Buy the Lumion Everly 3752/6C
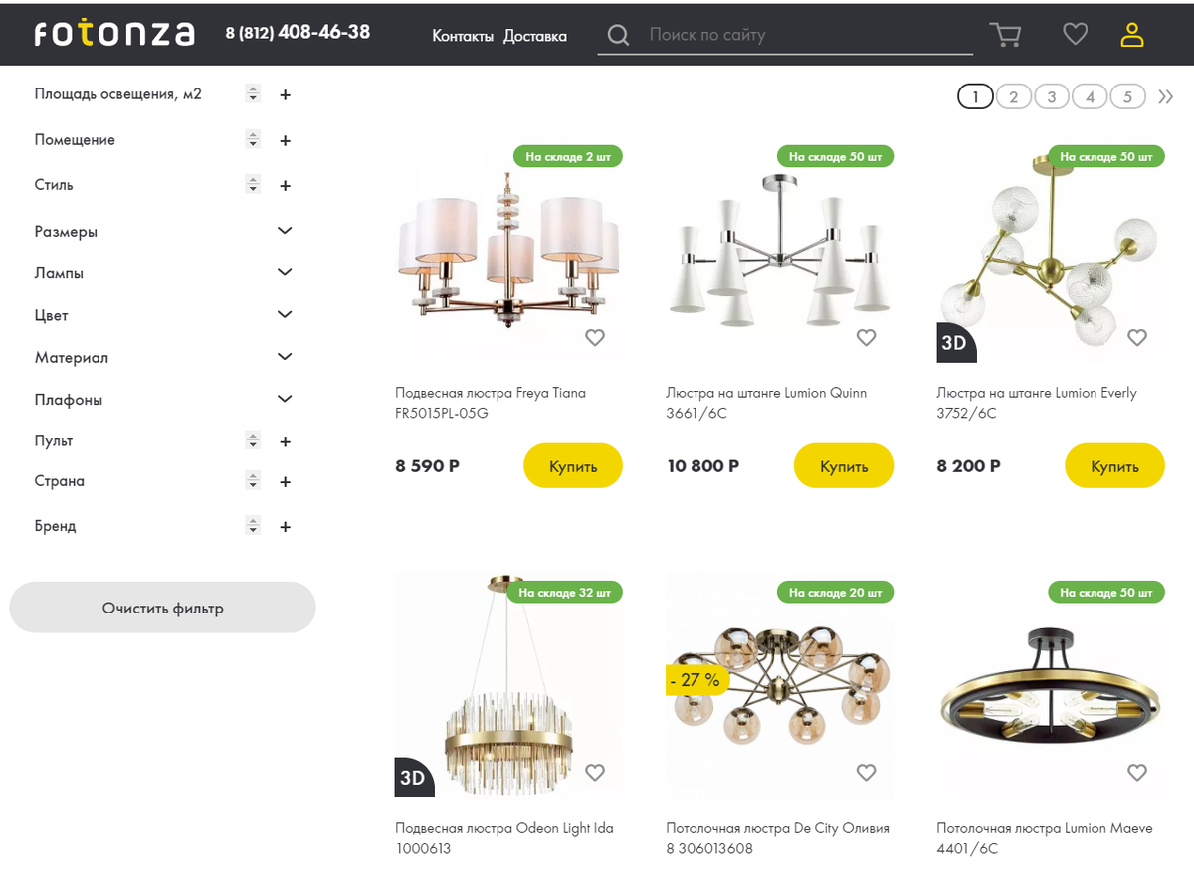Image resolution: width=1194 pixels, height=876 pixels. click(1114, 465)
